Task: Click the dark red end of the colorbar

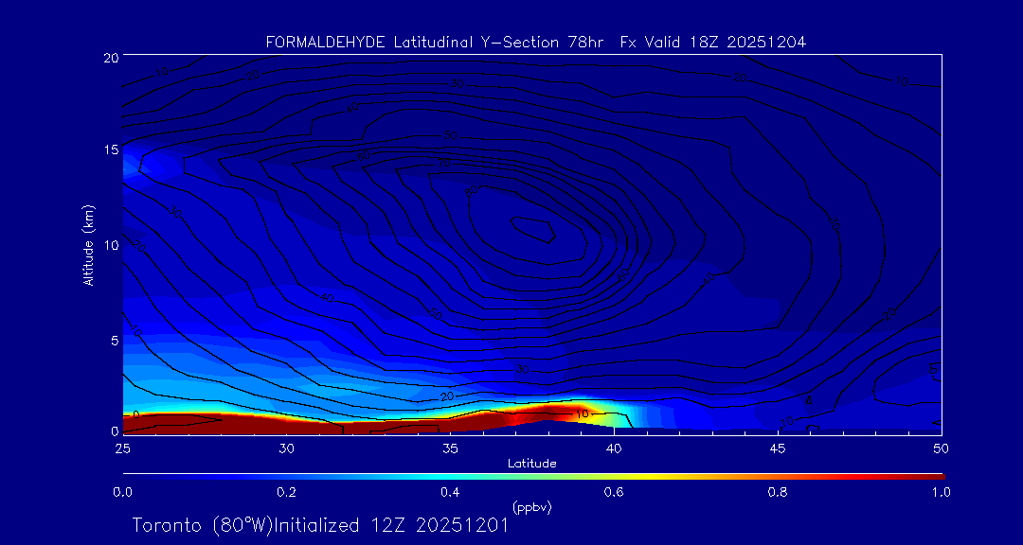Action: (924, 475)
